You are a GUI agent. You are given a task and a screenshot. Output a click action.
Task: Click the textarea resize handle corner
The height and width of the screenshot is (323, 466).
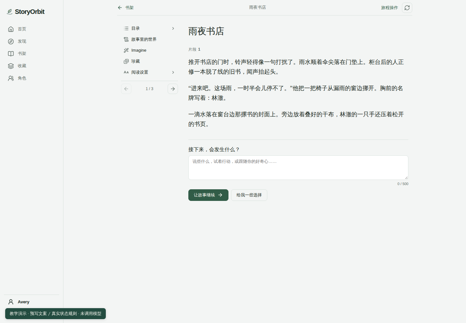pyautogui.click(x=406, y=178)
